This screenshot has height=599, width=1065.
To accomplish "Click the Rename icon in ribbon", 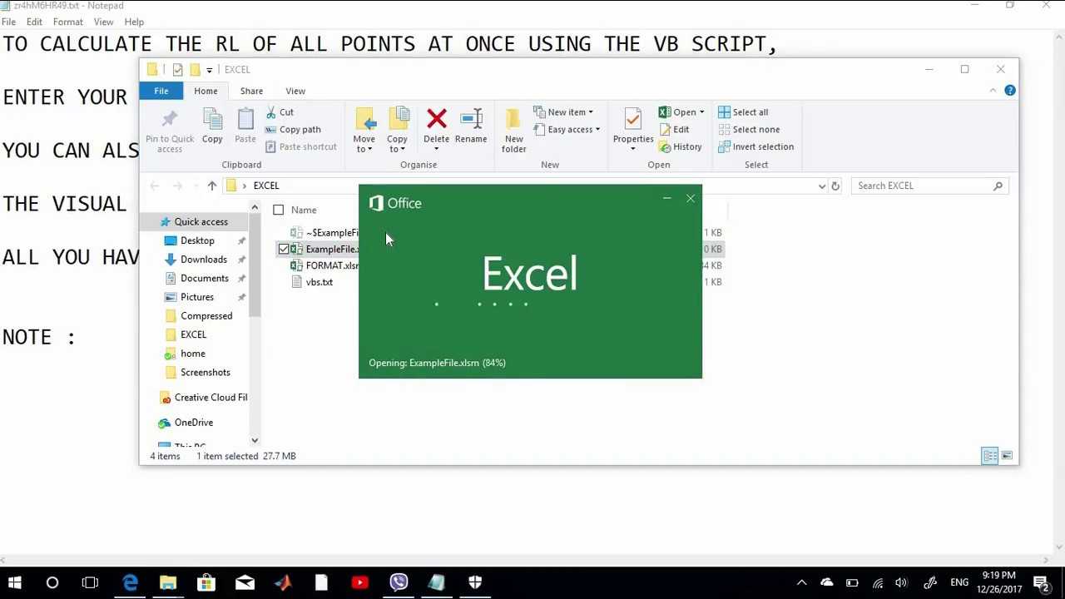I will tap(471, 120).
